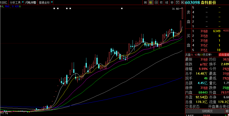Click the 移 move tool icon
The width and height of the screenshot is (229, 116).
172,2
